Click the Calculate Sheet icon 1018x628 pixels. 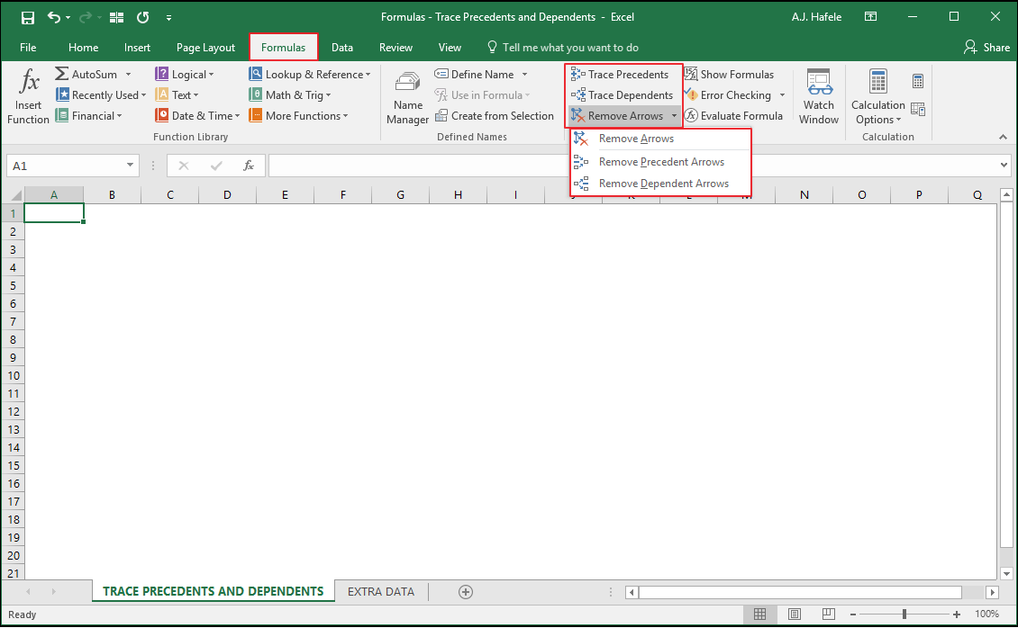[917, 109]
